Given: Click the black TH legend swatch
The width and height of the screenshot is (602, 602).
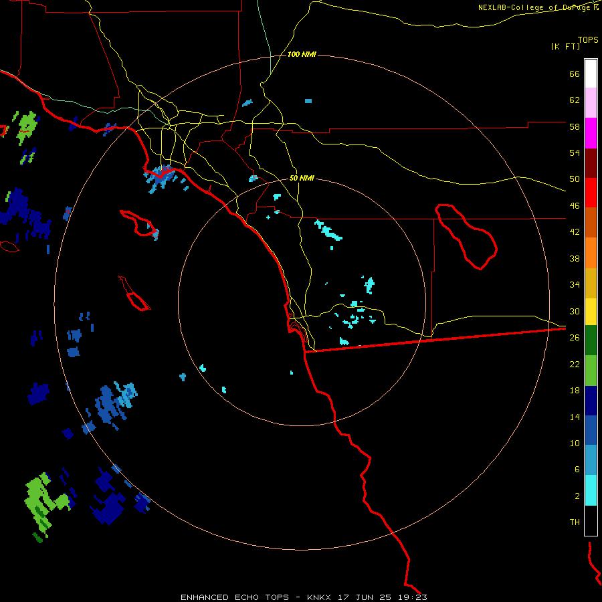Looking at the screenshot, I should (x=591, y=520).
